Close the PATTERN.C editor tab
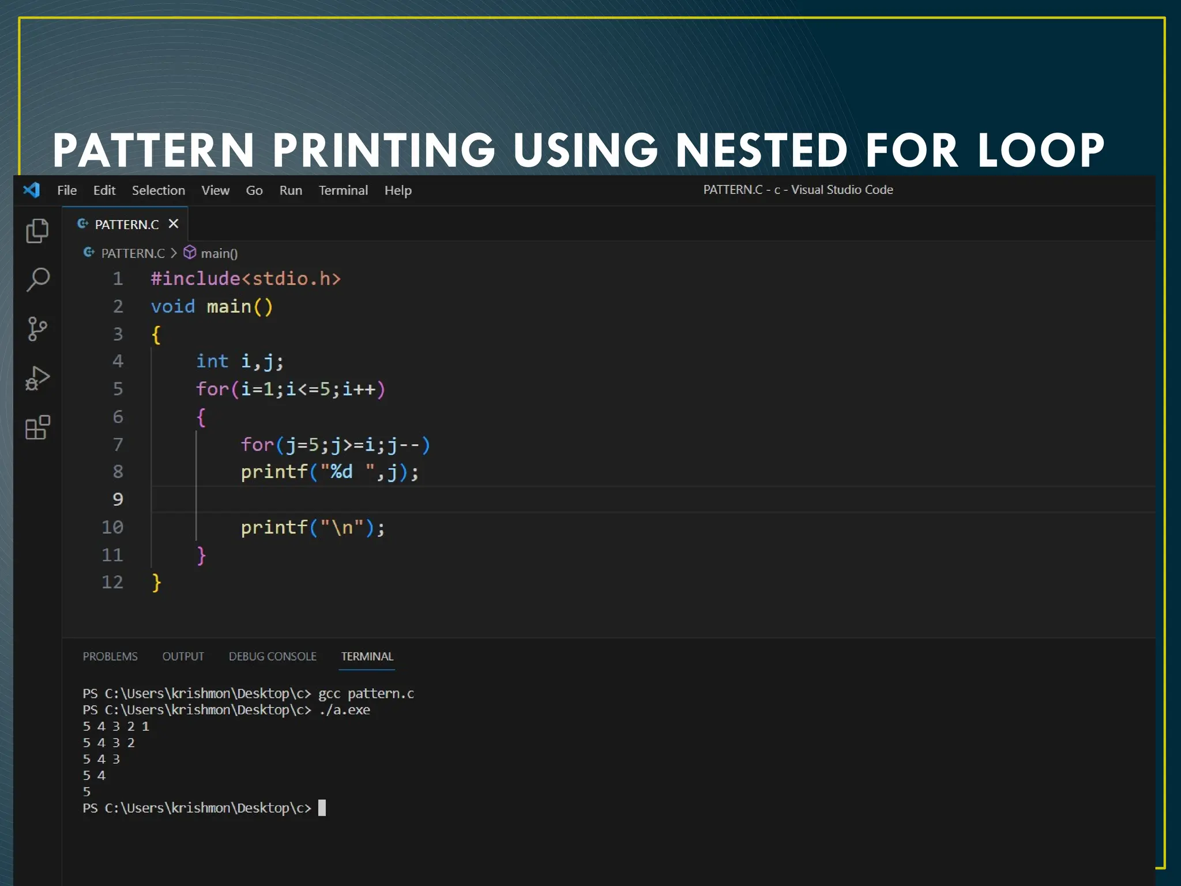This screenshot has height=886, width=1181. tap(173, 224)
